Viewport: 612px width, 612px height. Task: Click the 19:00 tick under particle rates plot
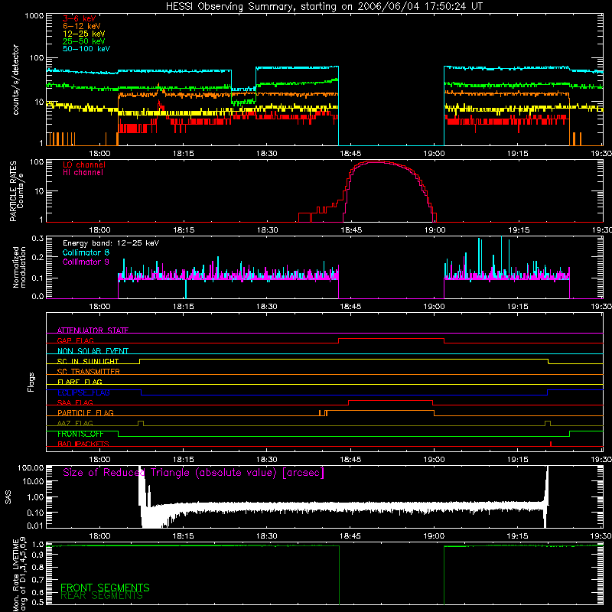[x=435, y=230]
